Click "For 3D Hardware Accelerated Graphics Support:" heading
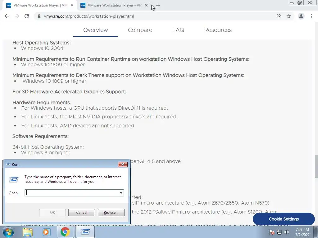The width and height of the screenshot is (318, 238). point(69,92)
